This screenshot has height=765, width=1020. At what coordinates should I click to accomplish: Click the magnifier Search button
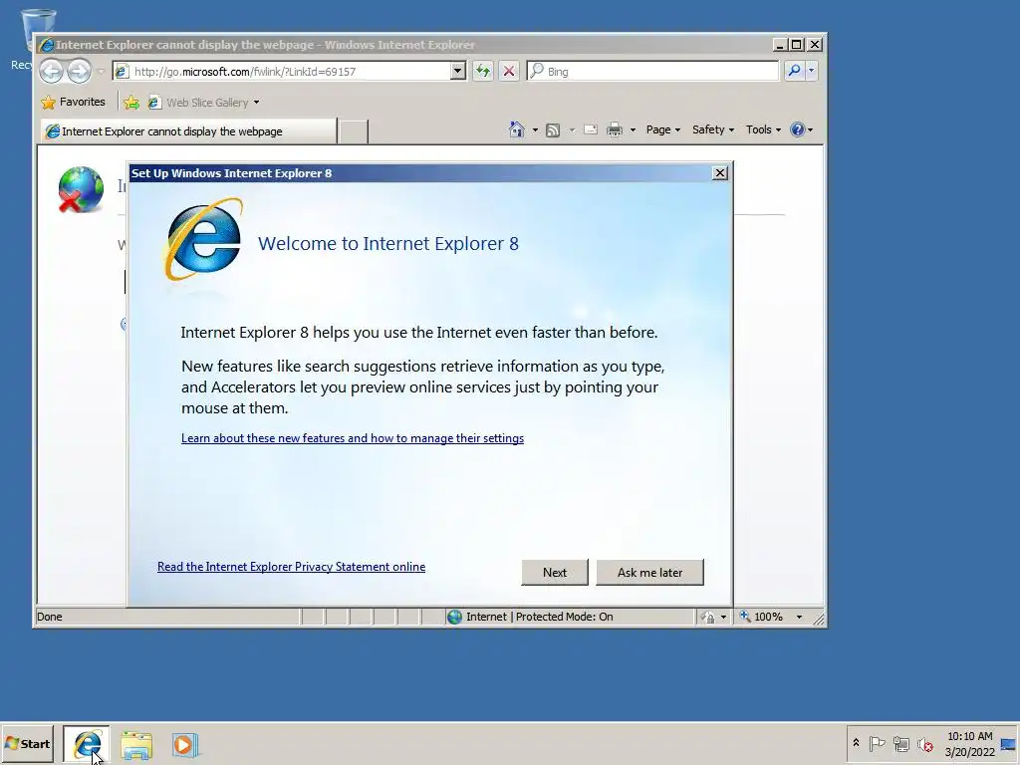[x=794, y=71]
